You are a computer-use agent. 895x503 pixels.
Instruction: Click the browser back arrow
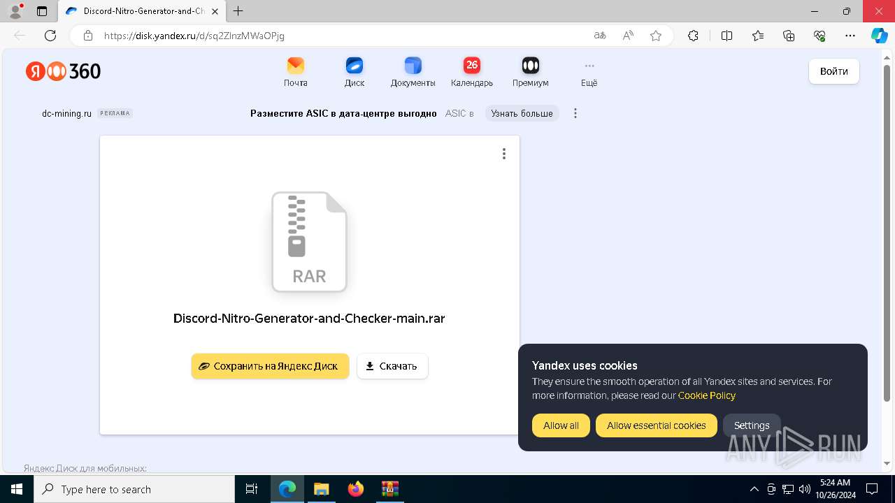pyautogui.click(x=20, y=36)
